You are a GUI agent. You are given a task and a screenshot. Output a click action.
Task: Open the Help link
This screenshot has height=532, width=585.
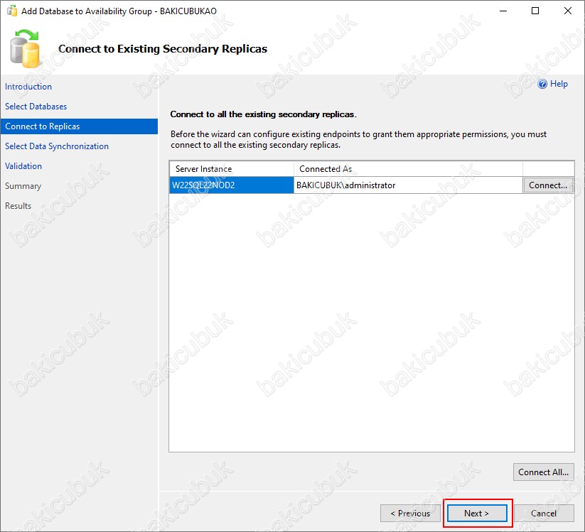coord(559,84)
